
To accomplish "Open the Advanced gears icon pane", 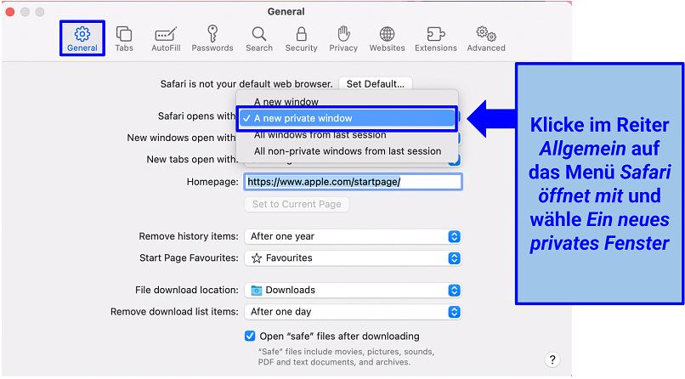I will [486, 38].
